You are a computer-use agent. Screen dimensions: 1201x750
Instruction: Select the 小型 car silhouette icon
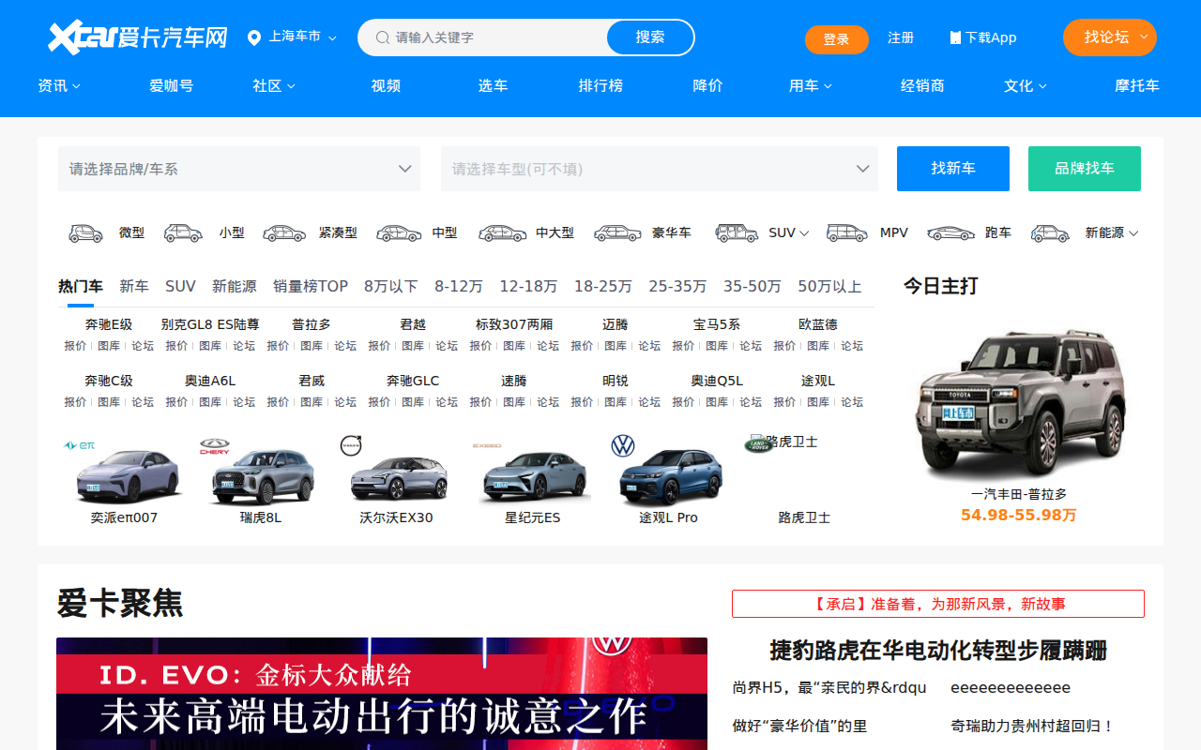point(183,232)
